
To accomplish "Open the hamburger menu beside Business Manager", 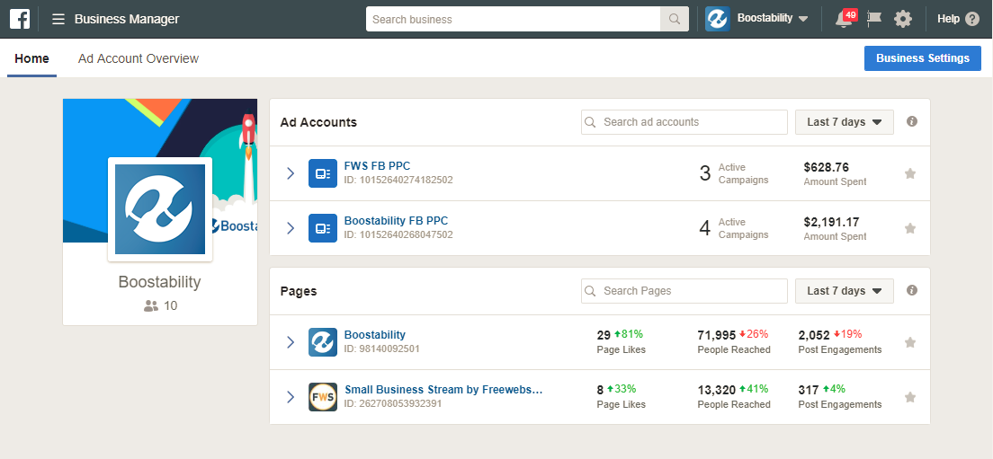I will tap(58, 19).
